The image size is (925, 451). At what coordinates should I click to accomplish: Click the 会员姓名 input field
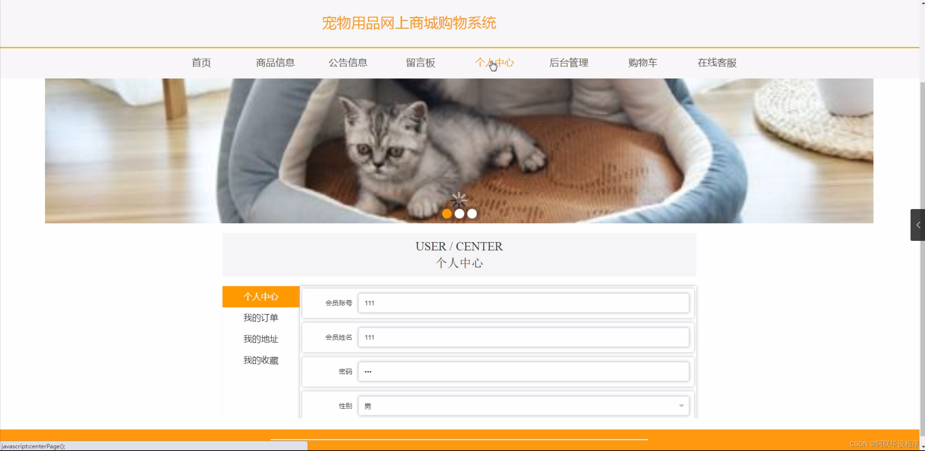(524, 337)
